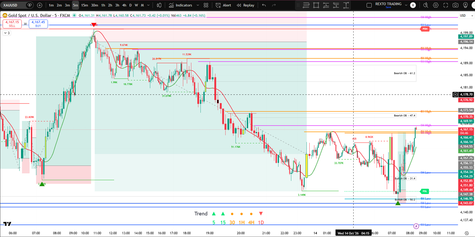Expand the REXTO TRADING layout menu arrow
The width and height of the screenshot is (475, 237).
coord(406,5)
